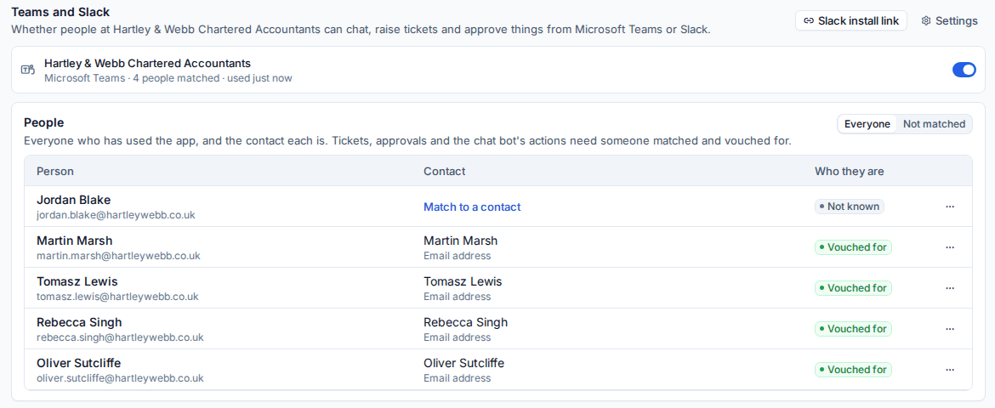Match Jordan Blake to a contact
Screen dimensions: 995x408
point(472,207)
